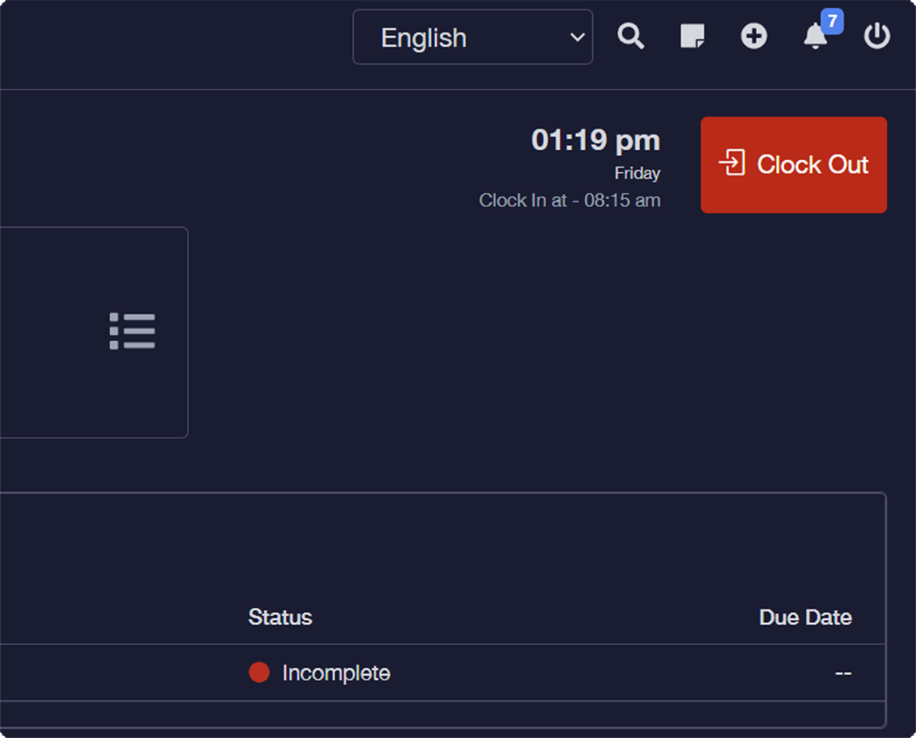Click the Status column header
The height and width of the screenshot is (738, 916).
[x=280, y=617]
